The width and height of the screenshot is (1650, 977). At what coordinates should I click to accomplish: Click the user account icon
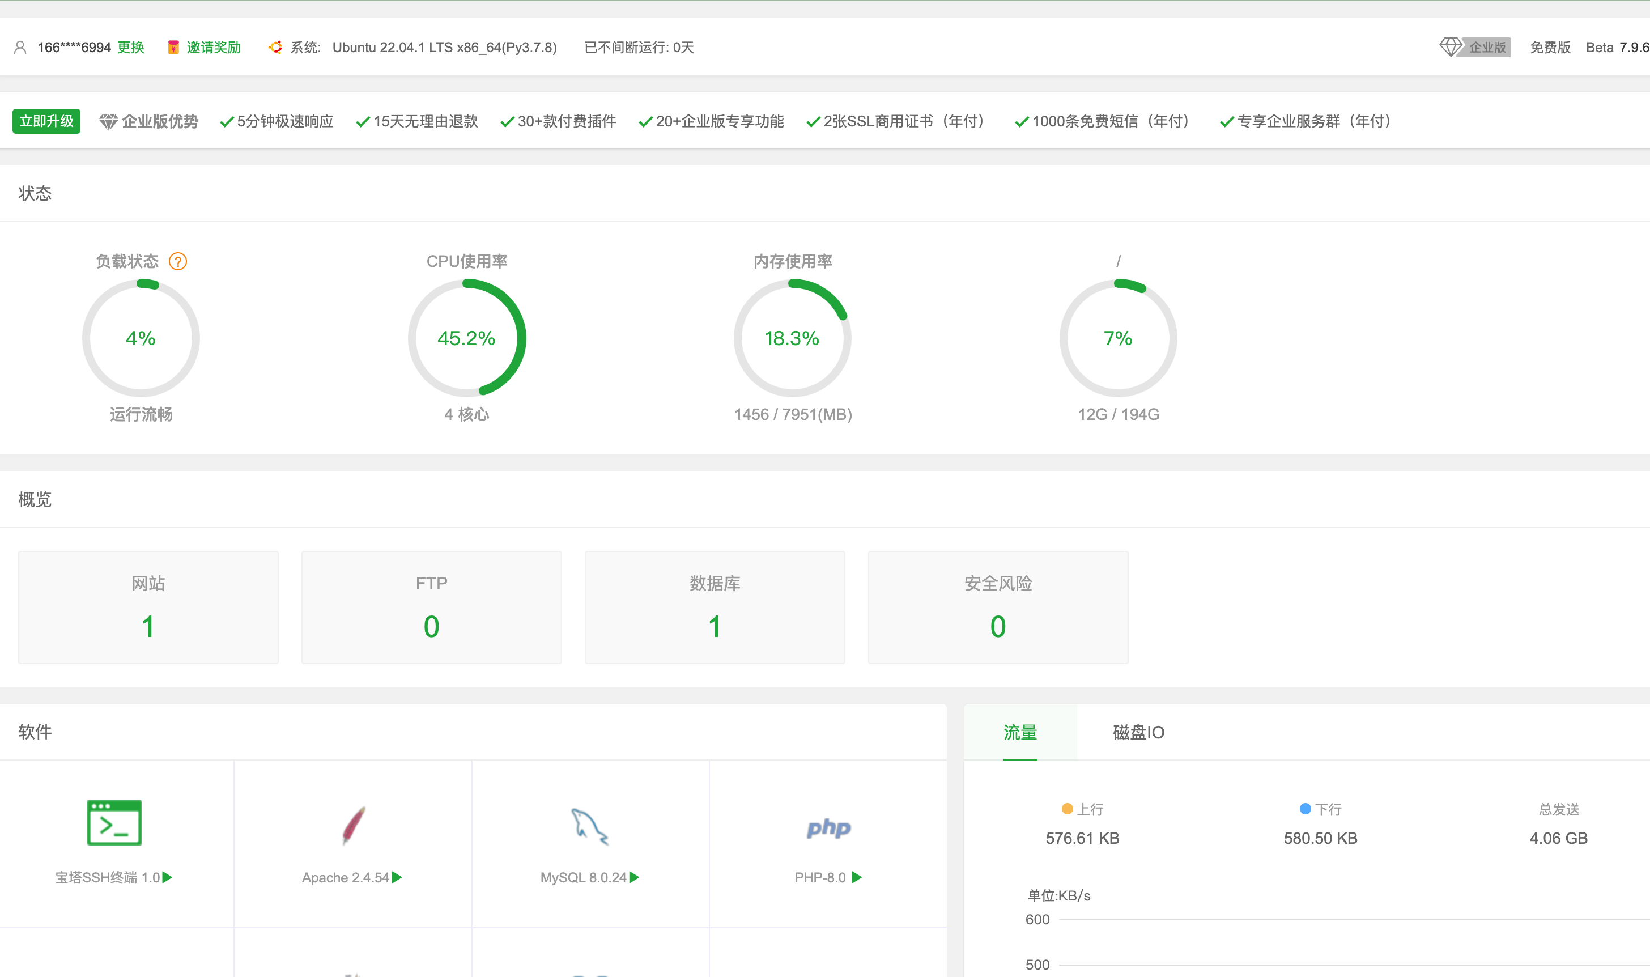(20, 48)
